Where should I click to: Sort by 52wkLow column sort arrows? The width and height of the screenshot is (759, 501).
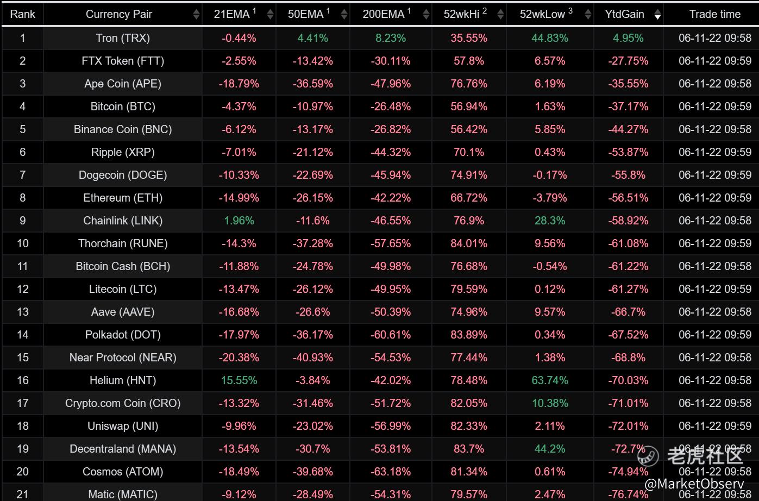(587, 15)
